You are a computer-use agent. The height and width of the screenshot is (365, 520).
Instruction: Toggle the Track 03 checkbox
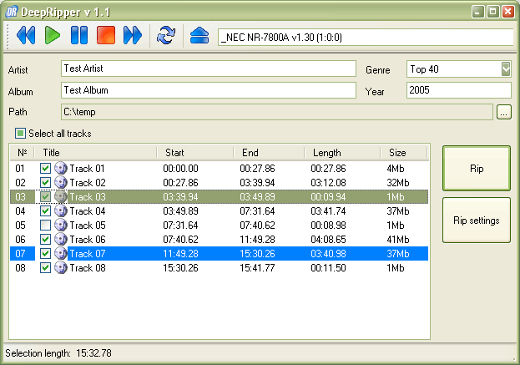[x=45, y=197]
